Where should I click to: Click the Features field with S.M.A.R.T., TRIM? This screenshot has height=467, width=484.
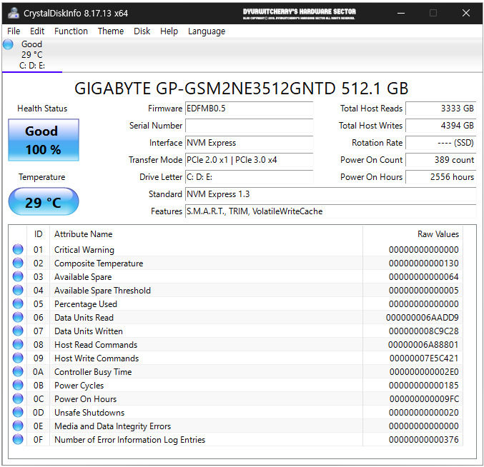pyautogui.click(x=330, y=211)
